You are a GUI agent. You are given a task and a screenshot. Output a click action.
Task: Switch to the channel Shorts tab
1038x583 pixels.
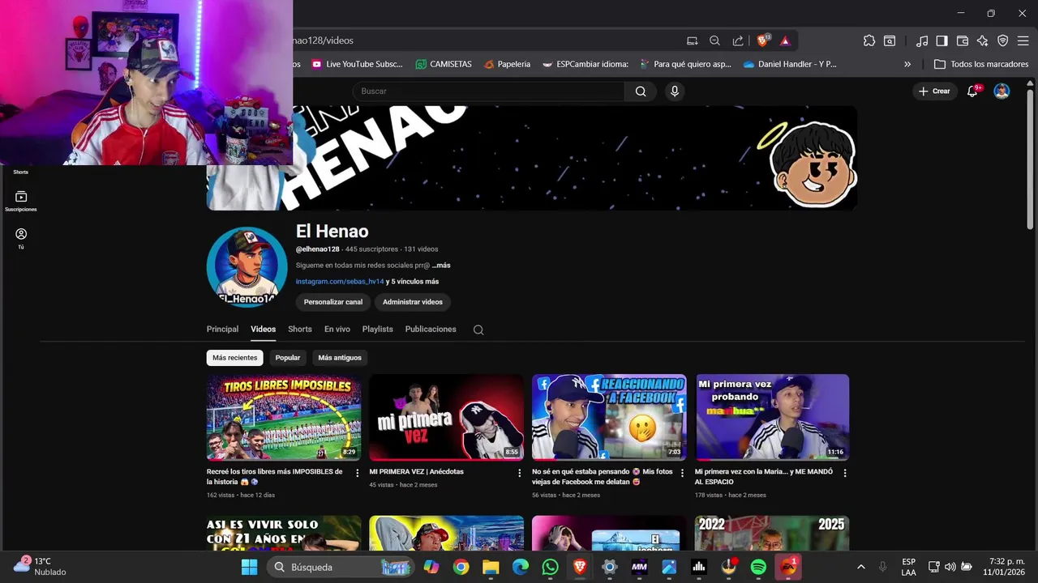300,329
